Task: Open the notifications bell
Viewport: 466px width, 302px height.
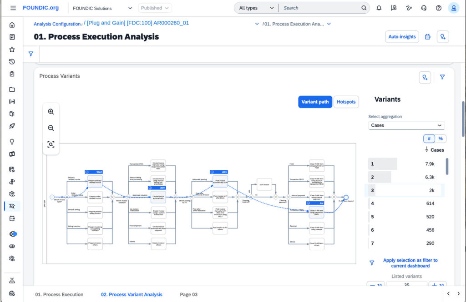Action: pyautogui.click(x=379, y=8)
